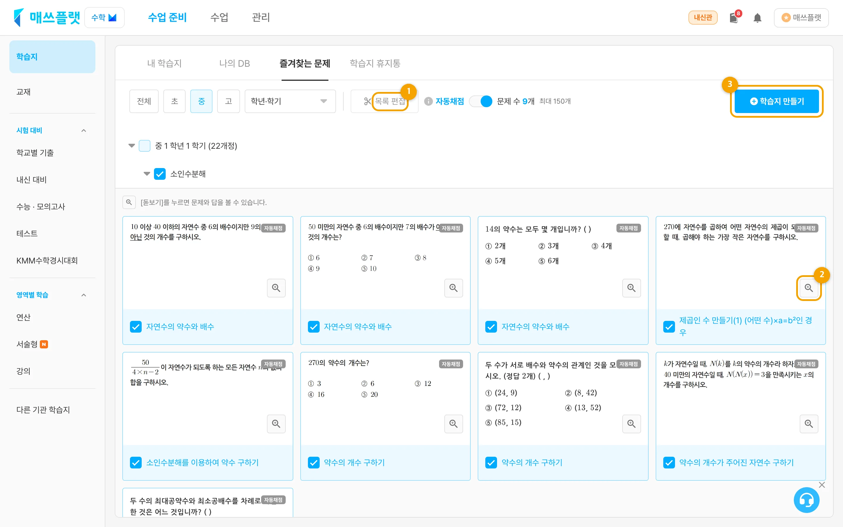
Task: Click the scissors icon beside 목록 편집
Action: (x=367, y=101)
